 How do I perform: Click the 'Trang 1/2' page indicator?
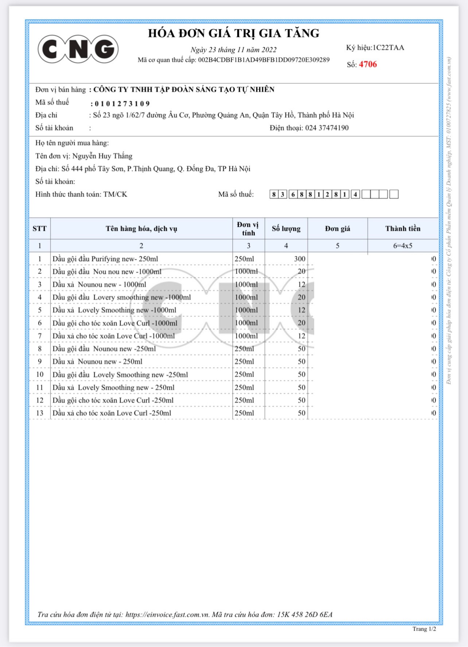(x=424, y=629)
